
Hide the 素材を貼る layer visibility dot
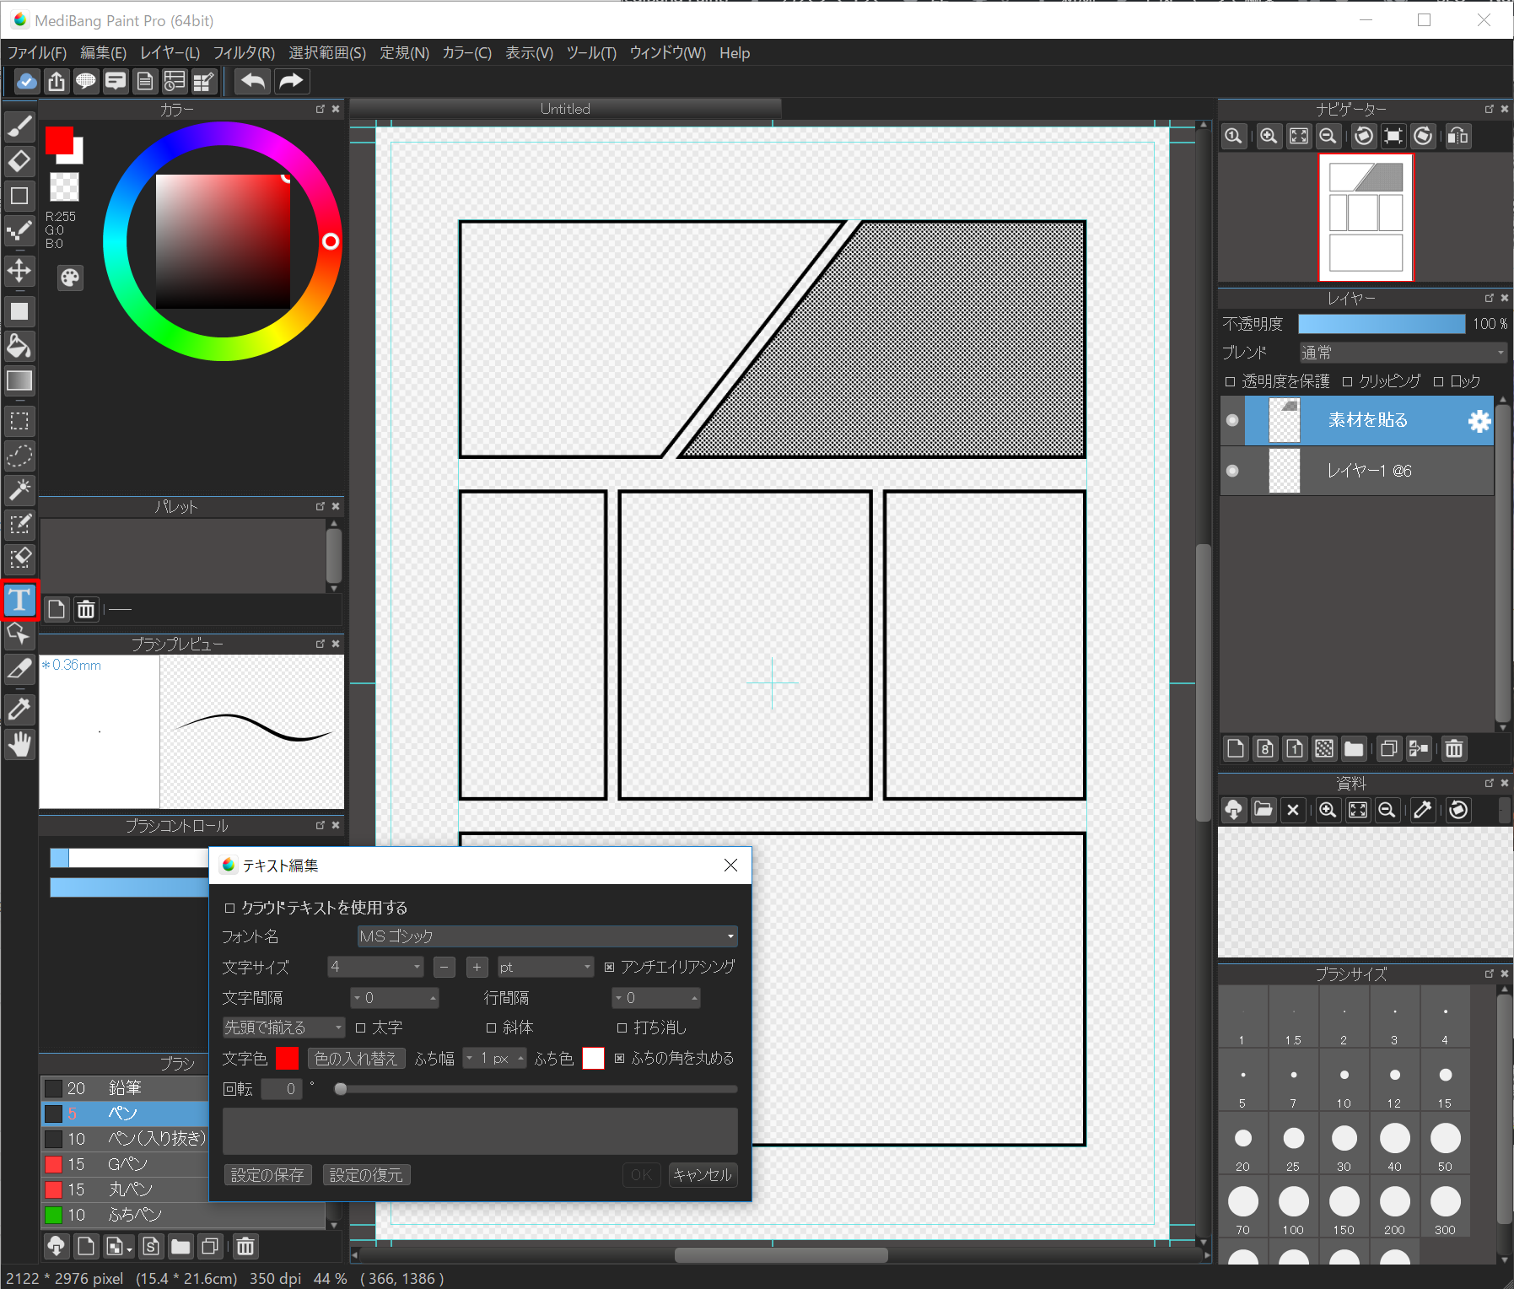[1232, 420]
